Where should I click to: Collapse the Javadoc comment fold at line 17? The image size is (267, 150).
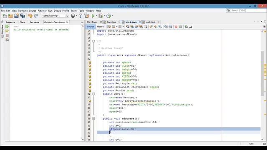[93, 41]
